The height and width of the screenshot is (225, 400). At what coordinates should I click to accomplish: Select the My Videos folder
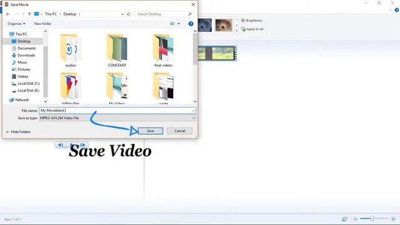click(117, 88)
